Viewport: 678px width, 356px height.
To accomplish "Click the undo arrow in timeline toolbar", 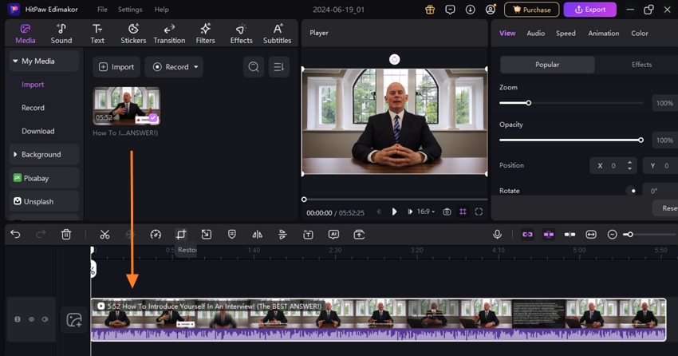I will point(16,235).
